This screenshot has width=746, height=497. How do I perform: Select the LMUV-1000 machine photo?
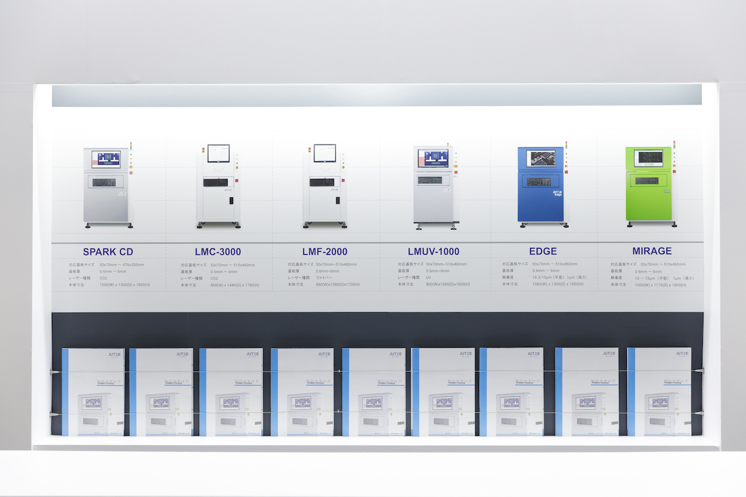436,187
